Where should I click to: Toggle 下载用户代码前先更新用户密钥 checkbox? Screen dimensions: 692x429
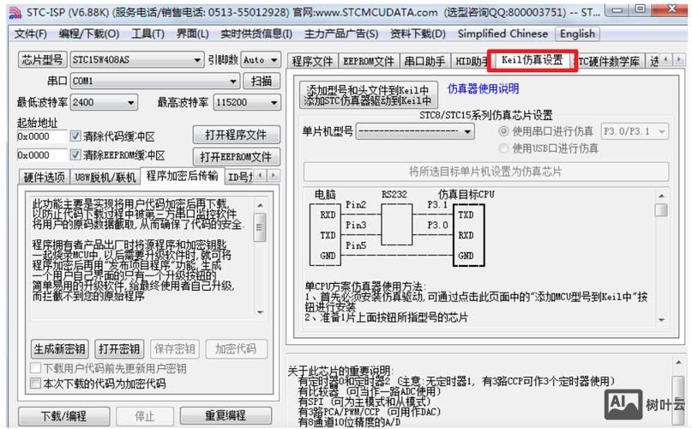pyautogui.click(x=36, y=368)
